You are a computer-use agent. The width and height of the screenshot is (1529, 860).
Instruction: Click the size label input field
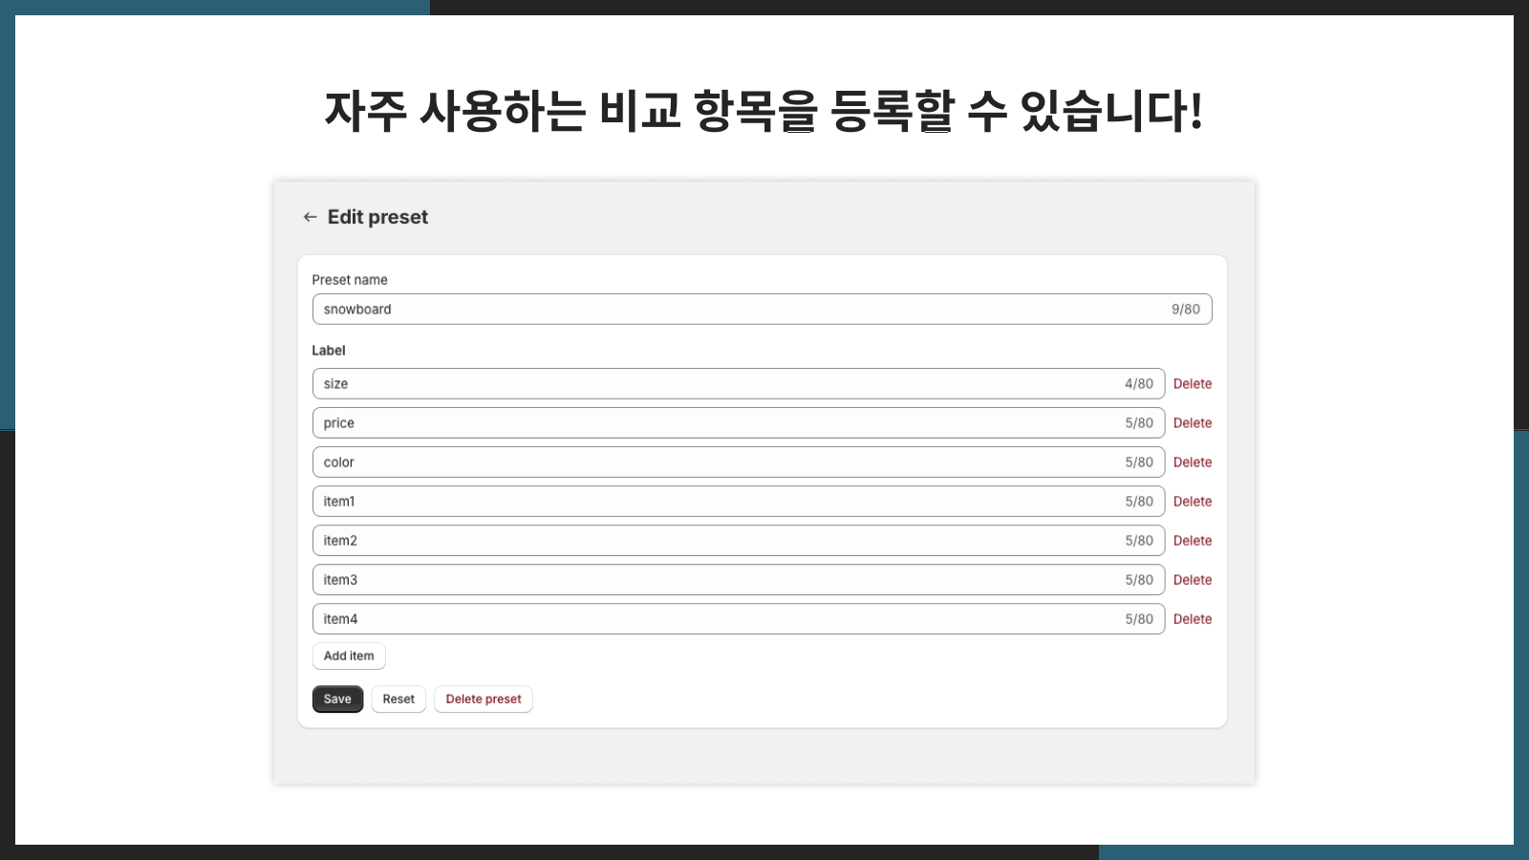click(739, 384)
